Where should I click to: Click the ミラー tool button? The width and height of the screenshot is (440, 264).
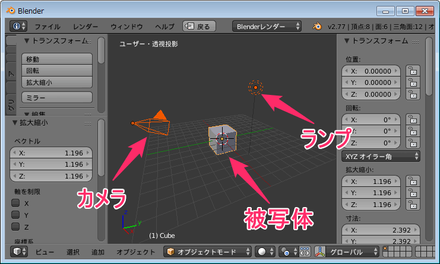point(57,97)
